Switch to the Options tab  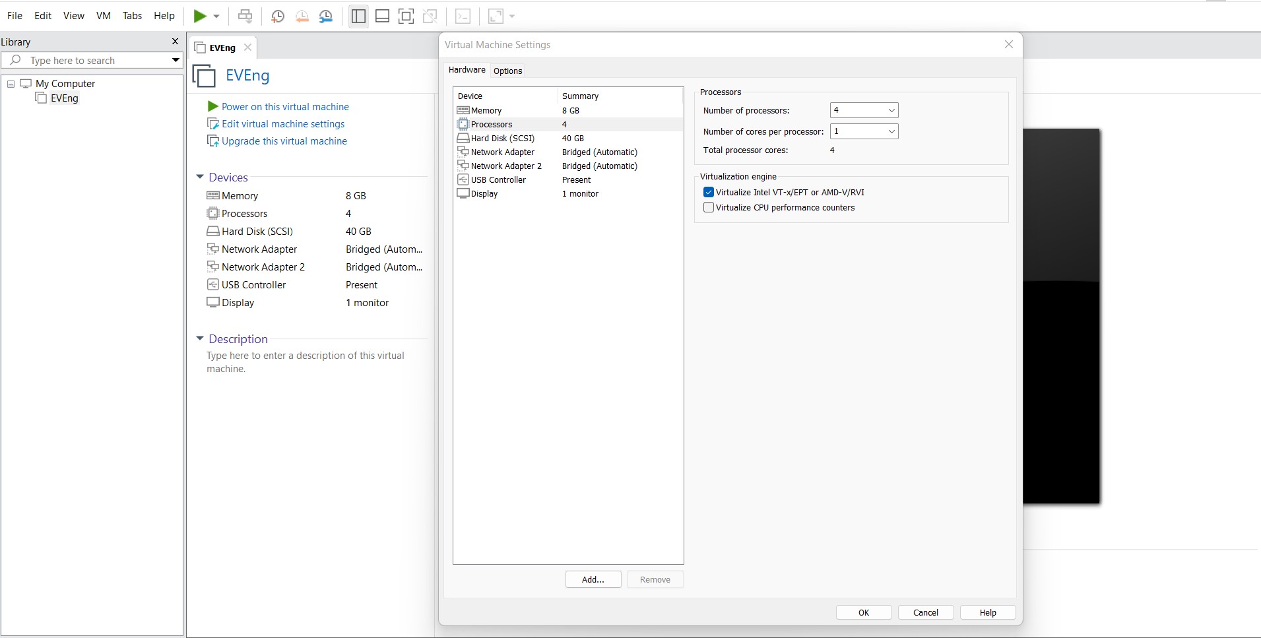coord(508,71)
